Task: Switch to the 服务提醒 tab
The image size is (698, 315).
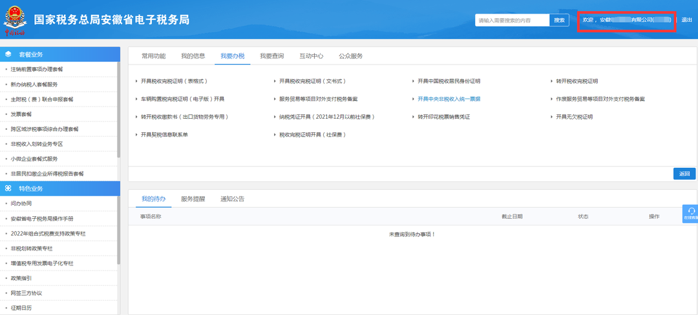Action: (193, 199)
